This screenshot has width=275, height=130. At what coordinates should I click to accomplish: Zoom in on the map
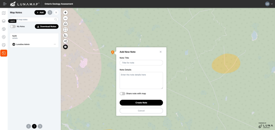[65, 13]
